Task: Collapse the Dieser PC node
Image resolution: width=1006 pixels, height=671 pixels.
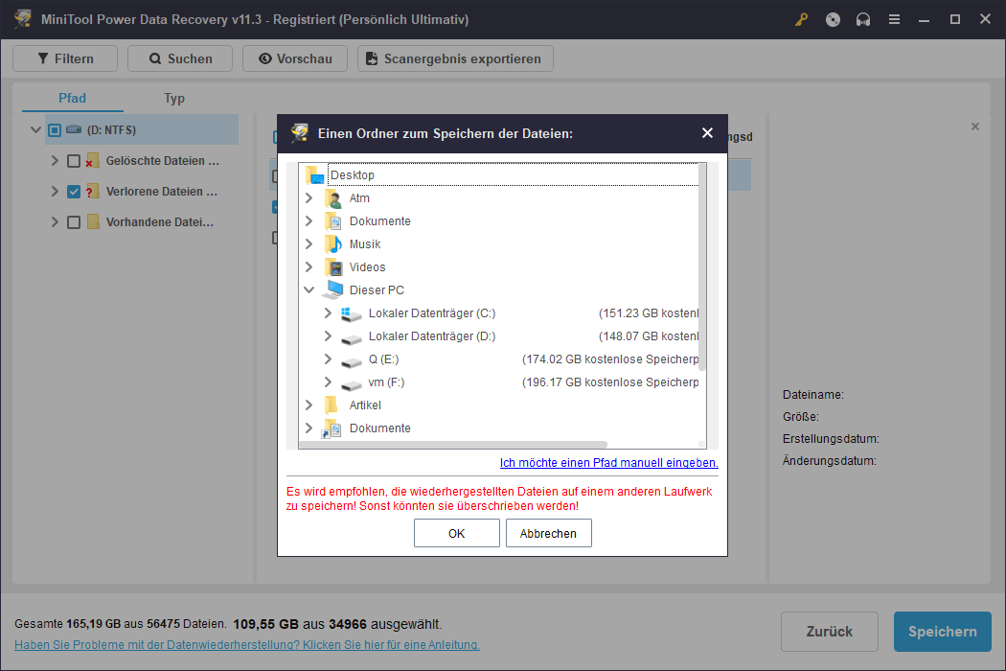Action: [x=309, y=289]
